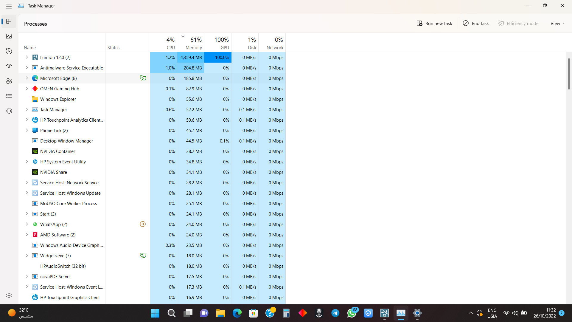This screenshot has height=322, width=572.
Task: Select the HPAudioSwitch (32 bit) row
Action: click(152, 266)
